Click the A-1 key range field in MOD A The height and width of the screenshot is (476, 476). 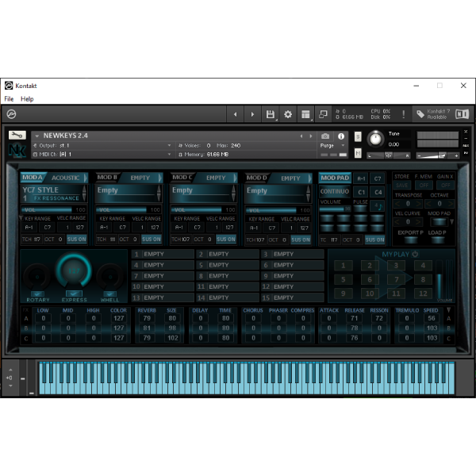[29, 228]
